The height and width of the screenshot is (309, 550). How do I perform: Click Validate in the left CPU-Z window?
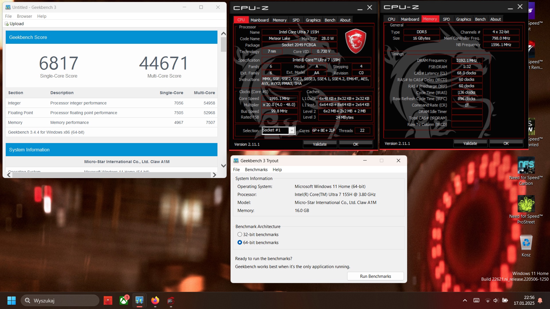click(x=320, y=144)
